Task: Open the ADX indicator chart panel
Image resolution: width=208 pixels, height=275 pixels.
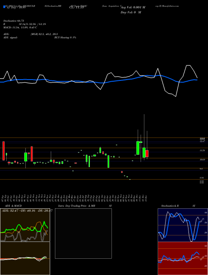Action: 25,225
